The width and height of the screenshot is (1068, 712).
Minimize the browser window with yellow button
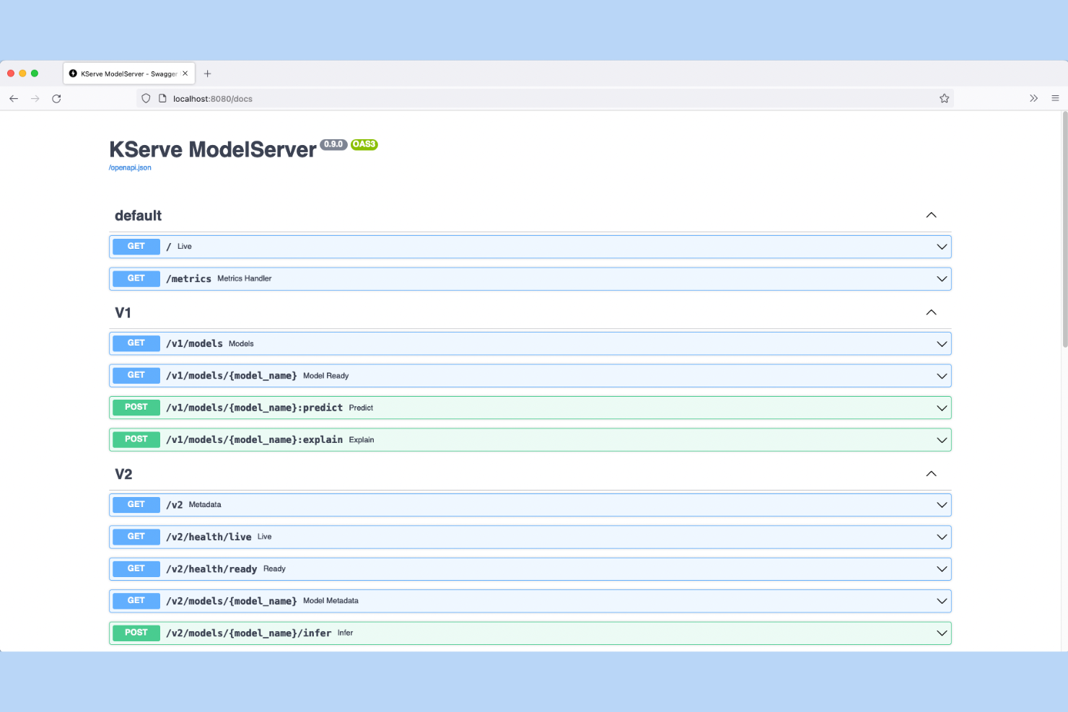[22, 74]
